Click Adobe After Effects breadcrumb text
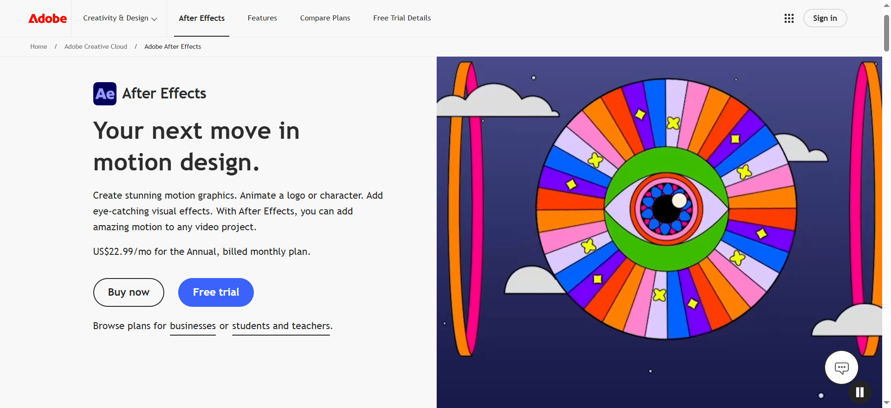 [173, 47]
